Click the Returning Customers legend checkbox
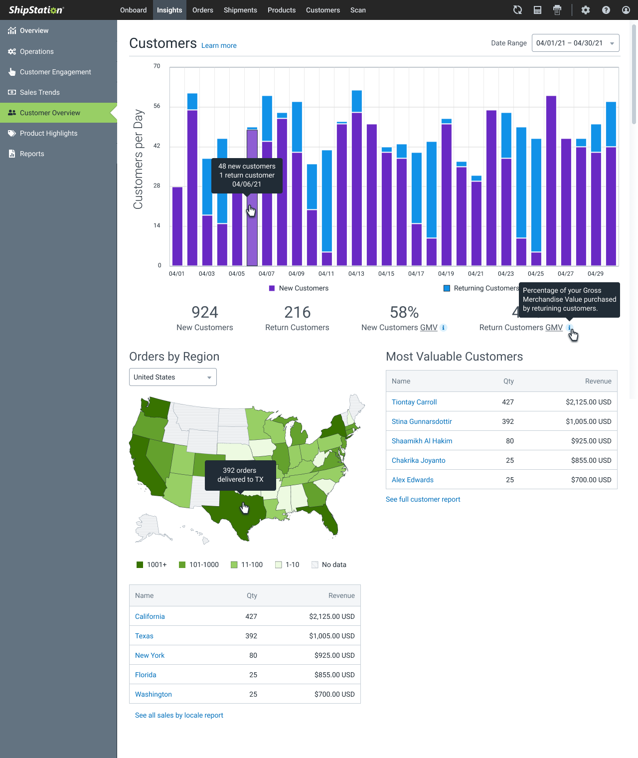This screenshot has width=638, height=758. click(447, 288)
